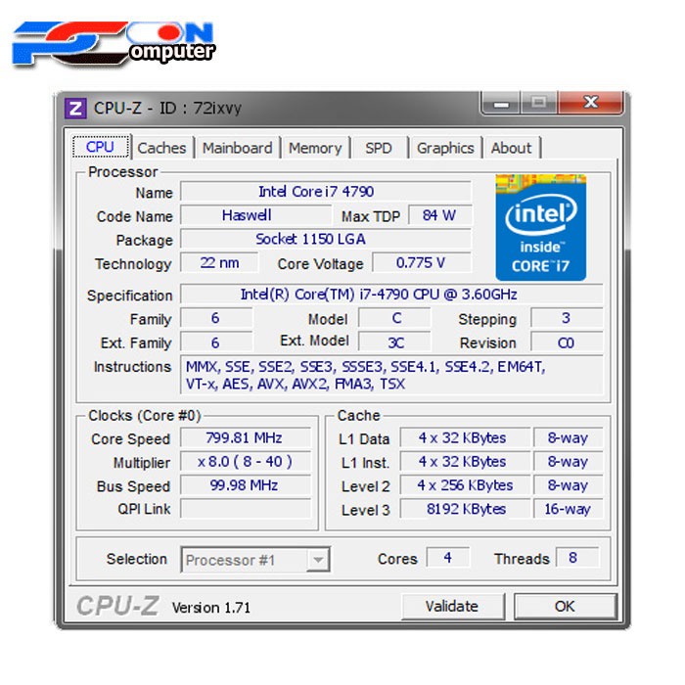Switch to the Caches tab
This screenshot has width=685, height=685.
[161, 148]
